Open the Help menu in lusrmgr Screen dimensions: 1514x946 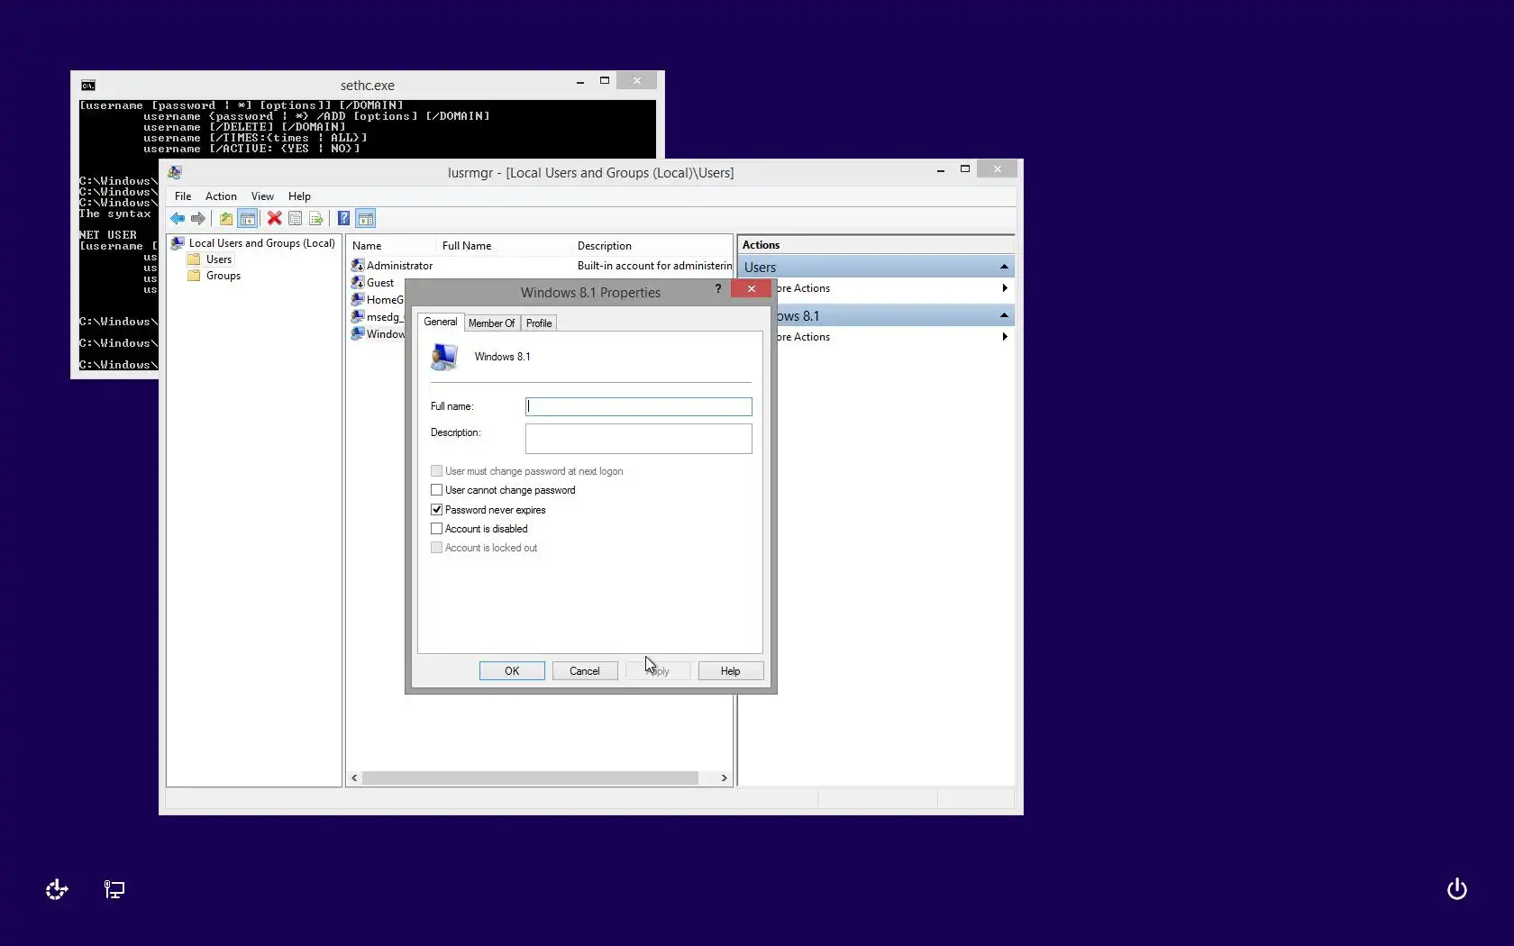(299, 196)
